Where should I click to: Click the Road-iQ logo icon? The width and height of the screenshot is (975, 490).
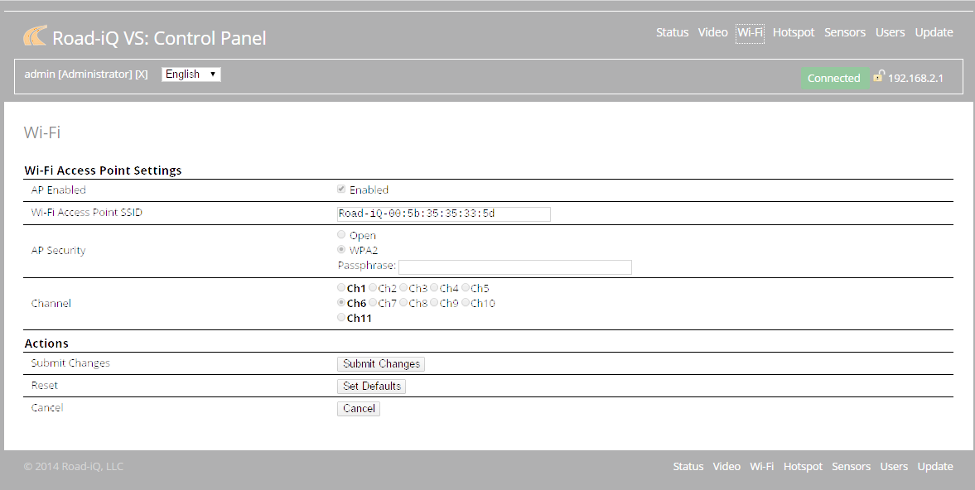[35, 36]
